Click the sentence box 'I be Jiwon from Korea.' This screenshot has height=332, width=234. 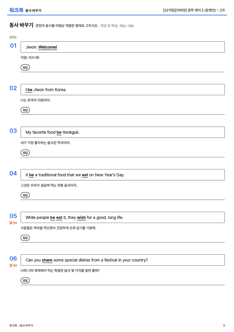click(122, 89)
